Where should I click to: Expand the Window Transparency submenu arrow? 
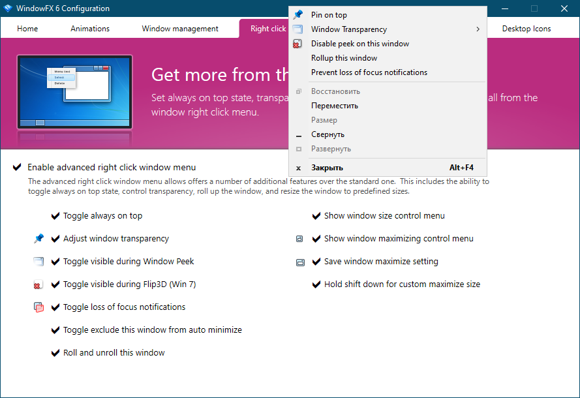pos(478,29)
